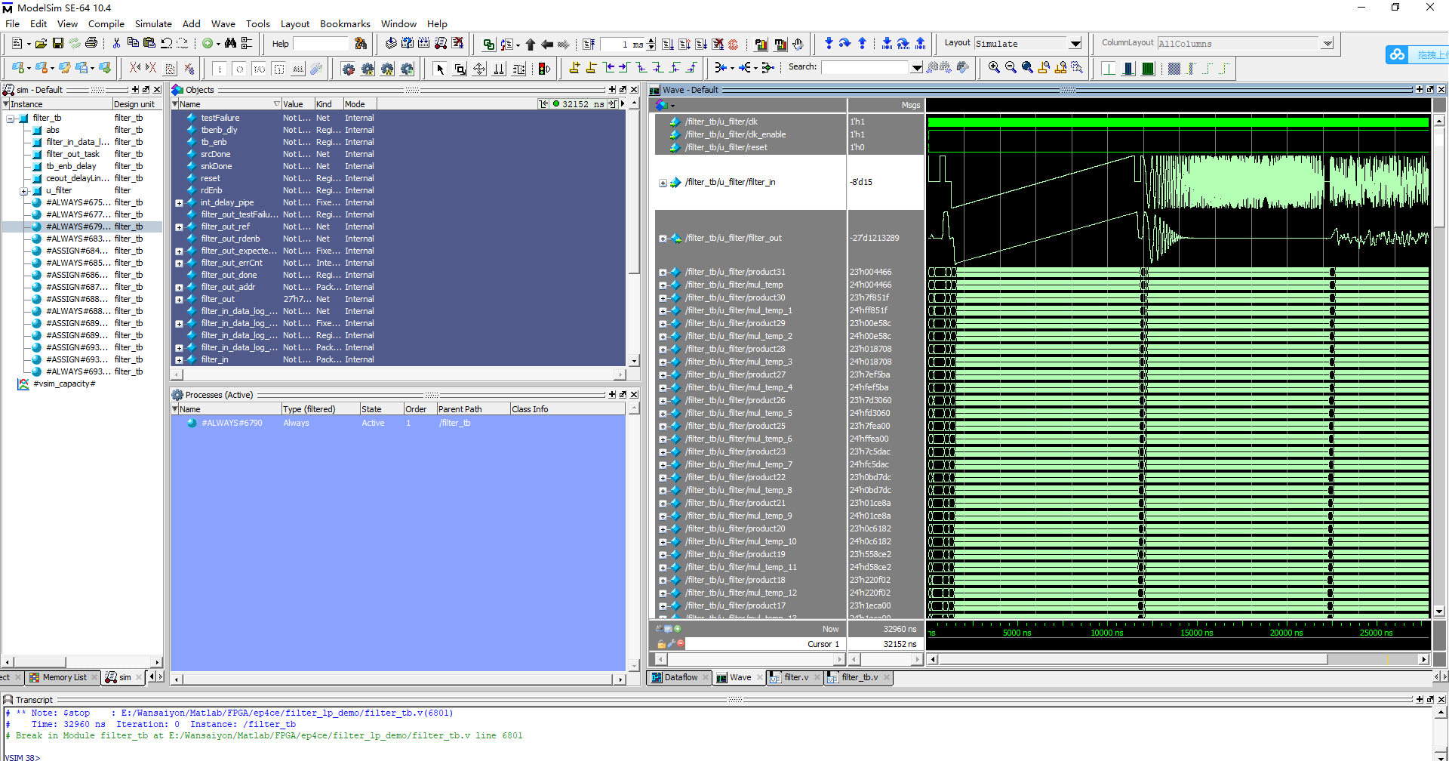Expand the filter_in signal in the Wave pane
This screenshot has width=1449, height=761.
tap(663, 183)
